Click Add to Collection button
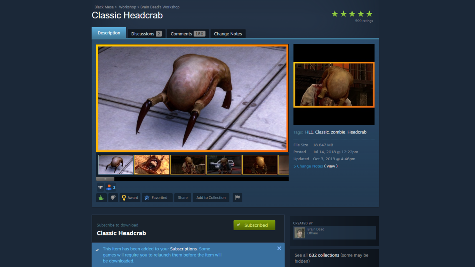475x267 pixels. click(211, 197)
